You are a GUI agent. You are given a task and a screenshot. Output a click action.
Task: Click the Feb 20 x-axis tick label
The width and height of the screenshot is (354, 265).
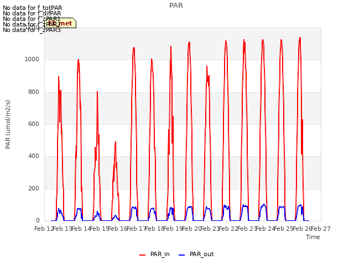tap(192, 229)
